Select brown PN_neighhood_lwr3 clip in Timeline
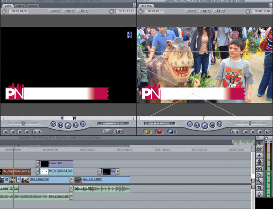The width and height of the screenshot is (273, 209). tap(15, 172)
